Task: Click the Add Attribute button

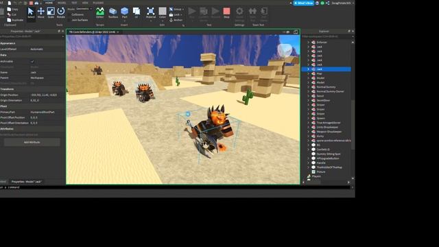Action: coord(32,142)
